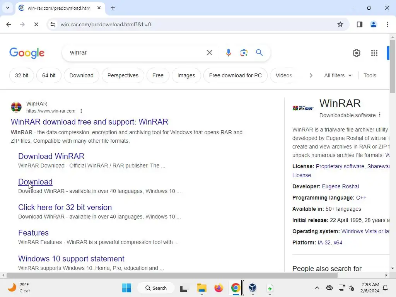Open the Windows Start menu
Screen dimensions: 396x297
click(x=126, y=288)
